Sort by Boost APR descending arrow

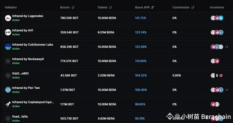pos(153,7)
